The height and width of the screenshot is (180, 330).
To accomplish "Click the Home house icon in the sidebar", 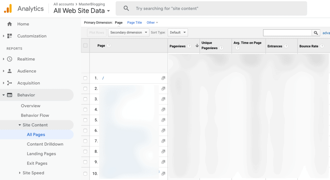I will [10, 24].
